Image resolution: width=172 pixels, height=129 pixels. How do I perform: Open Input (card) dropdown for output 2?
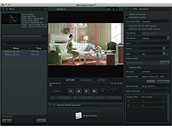(x=153, y=106)
